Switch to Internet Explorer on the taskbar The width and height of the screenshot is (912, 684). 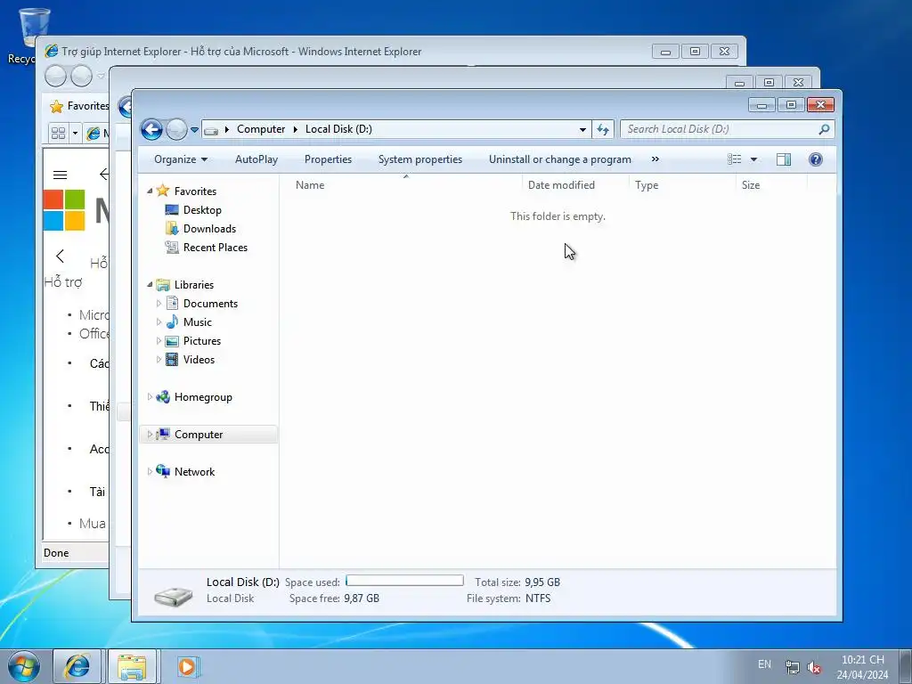(x=77, y=666)
